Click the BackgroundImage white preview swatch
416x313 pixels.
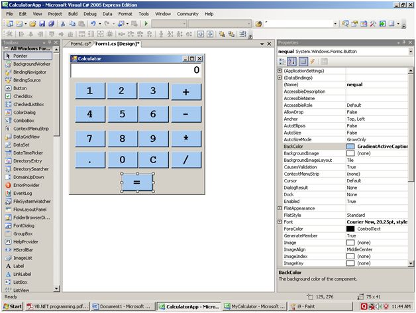[350, 153]
